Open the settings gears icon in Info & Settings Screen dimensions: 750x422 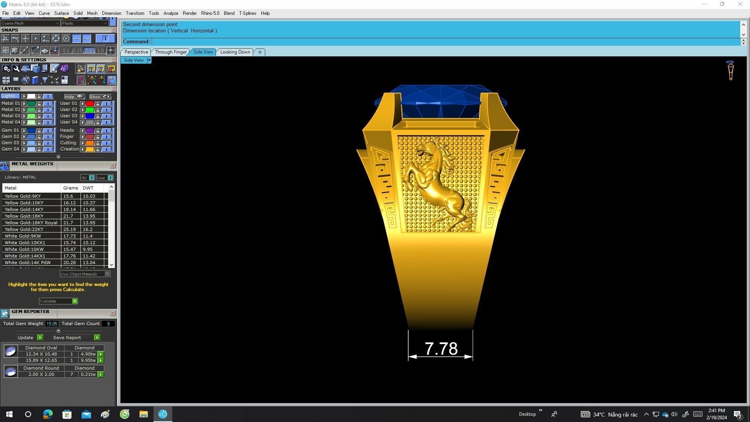pyautogui.click(x=6, y=68)
